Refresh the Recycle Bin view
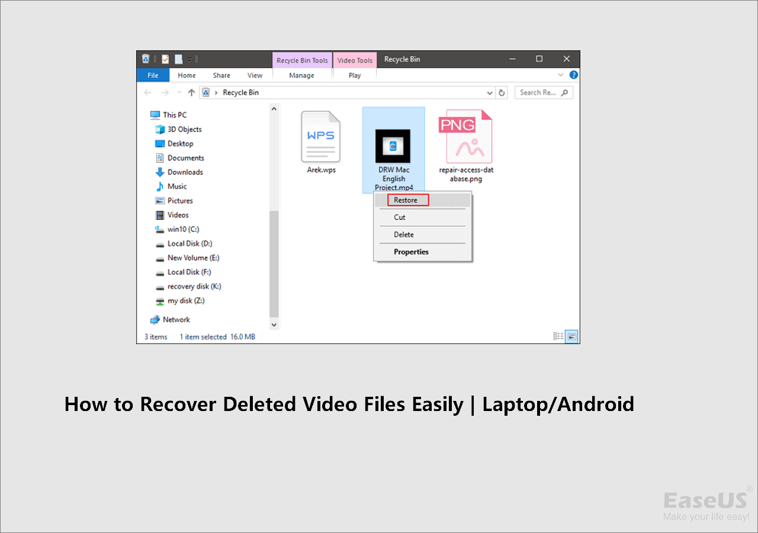Screen dimensions: 758x533 pyautogui.click(x=502, y=92)
